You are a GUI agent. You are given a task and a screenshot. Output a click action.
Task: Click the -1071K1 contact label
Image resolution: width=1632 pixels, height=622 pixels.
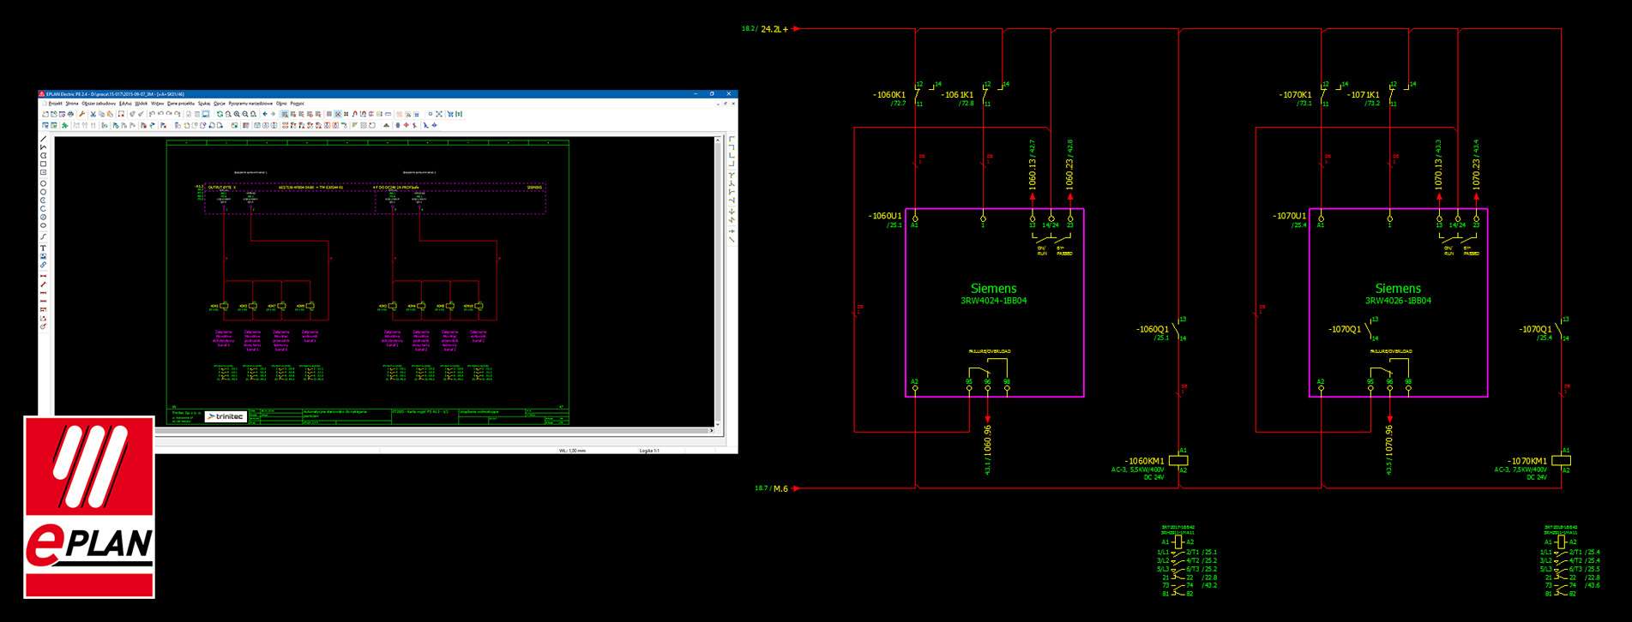tap(1364, 95)
